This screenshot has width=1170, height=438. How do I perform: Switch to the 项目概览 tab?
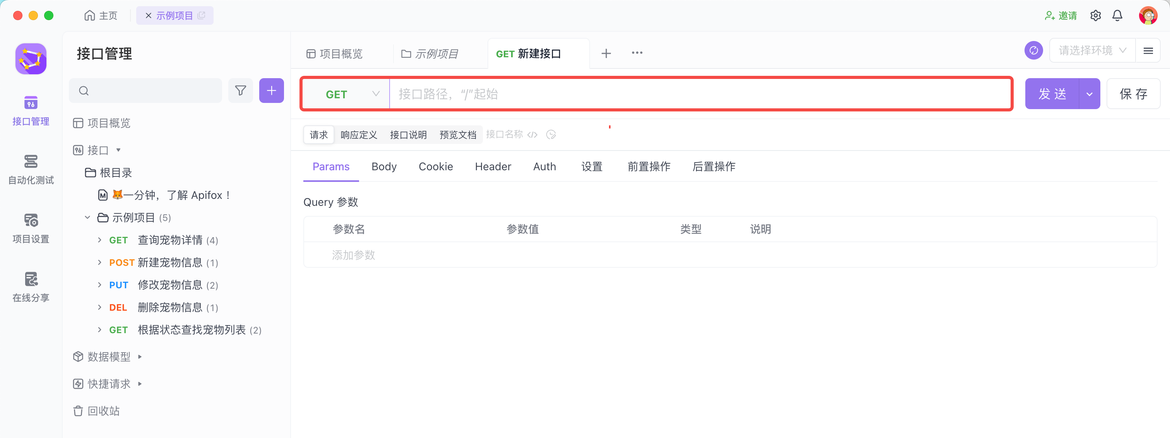[334, 54]
